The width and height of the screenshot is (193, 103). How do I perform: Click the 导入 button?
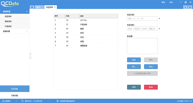point(134,67)
